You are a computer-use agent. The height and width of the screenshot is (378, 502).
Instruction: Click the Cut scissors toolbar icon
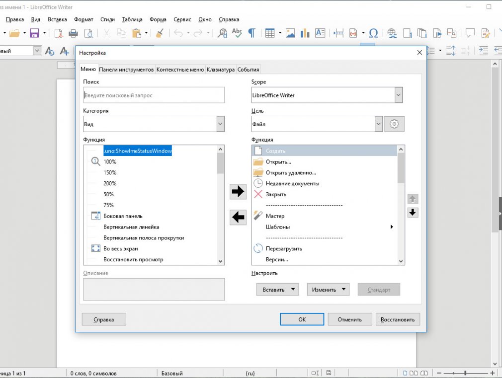[x=106, y=33]
